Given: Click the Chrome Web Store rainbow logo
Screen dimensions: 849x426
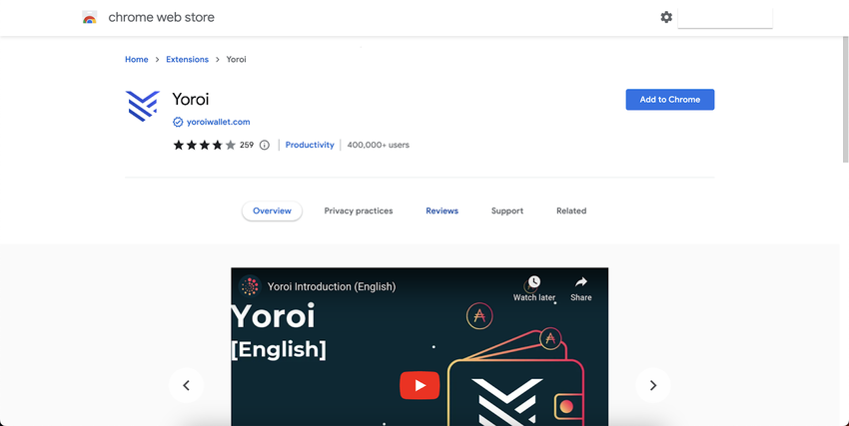Looking at the screenshot, I should pyautogui.click(x=89, y=17).
